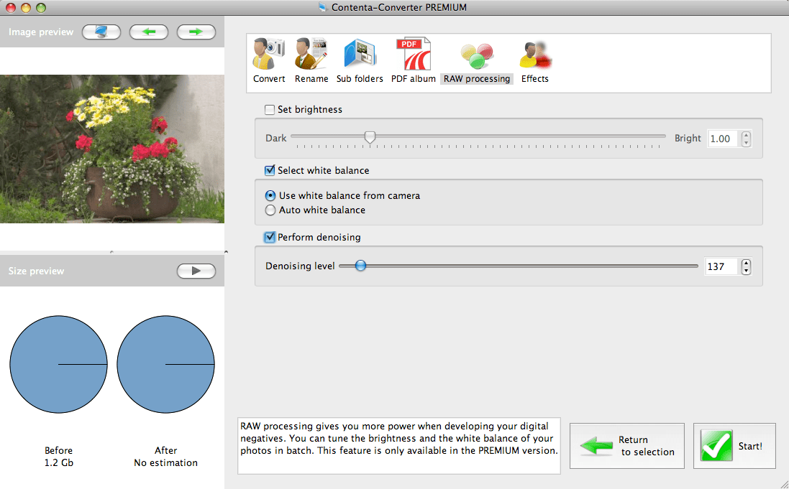This screenshot has height=489, width=789.
Task: Click the denoising level slider handle
Action: pos(360,266)
